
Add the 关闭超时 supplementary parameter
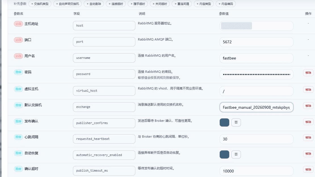click(160, 4)
